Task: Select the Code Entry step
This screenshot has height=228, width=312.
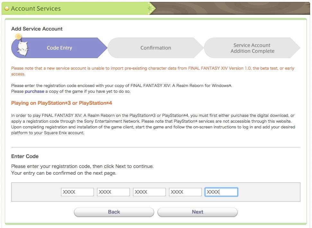Action: coord(59,48)
